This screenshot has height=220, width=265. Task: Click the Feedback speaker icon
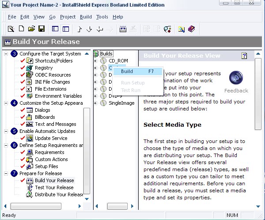click(x=236, y=77)
